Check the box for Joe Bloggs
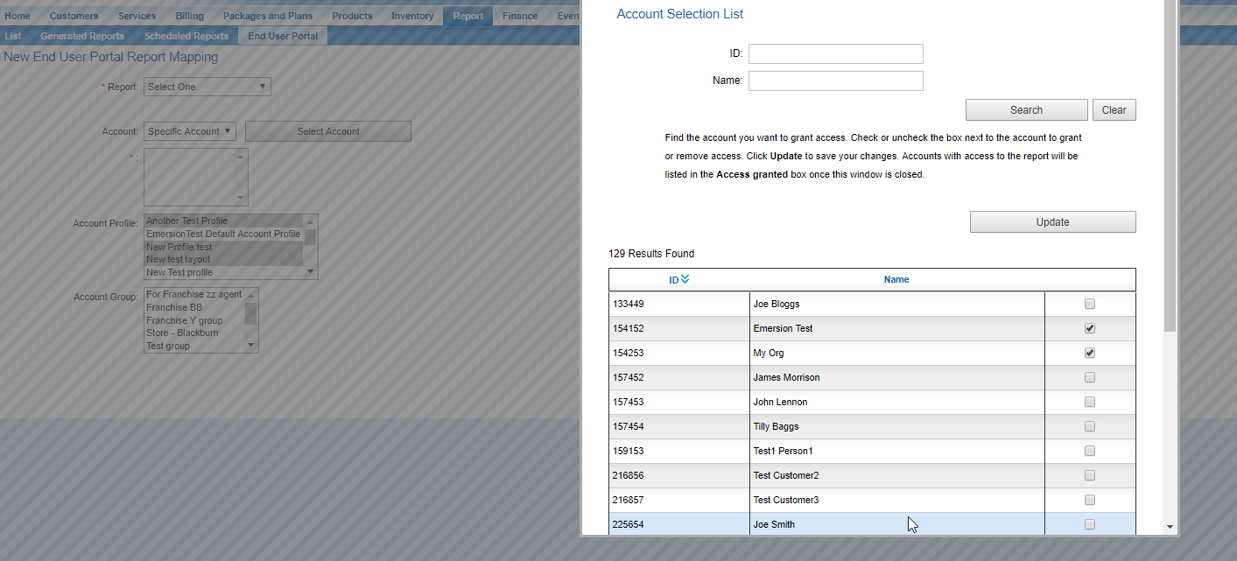The image size is (1237, 561). 1090,304
